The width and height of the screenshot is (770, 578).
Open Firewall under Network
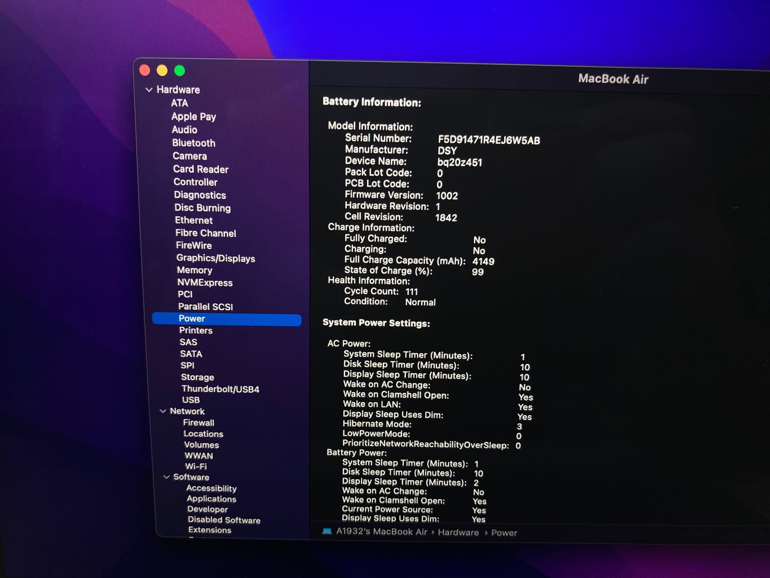click(199, 423)
